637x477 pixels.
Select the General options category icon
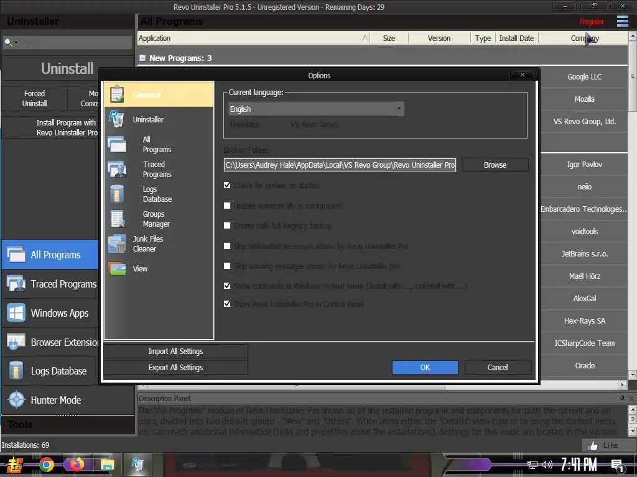click(x=117, y=94)
